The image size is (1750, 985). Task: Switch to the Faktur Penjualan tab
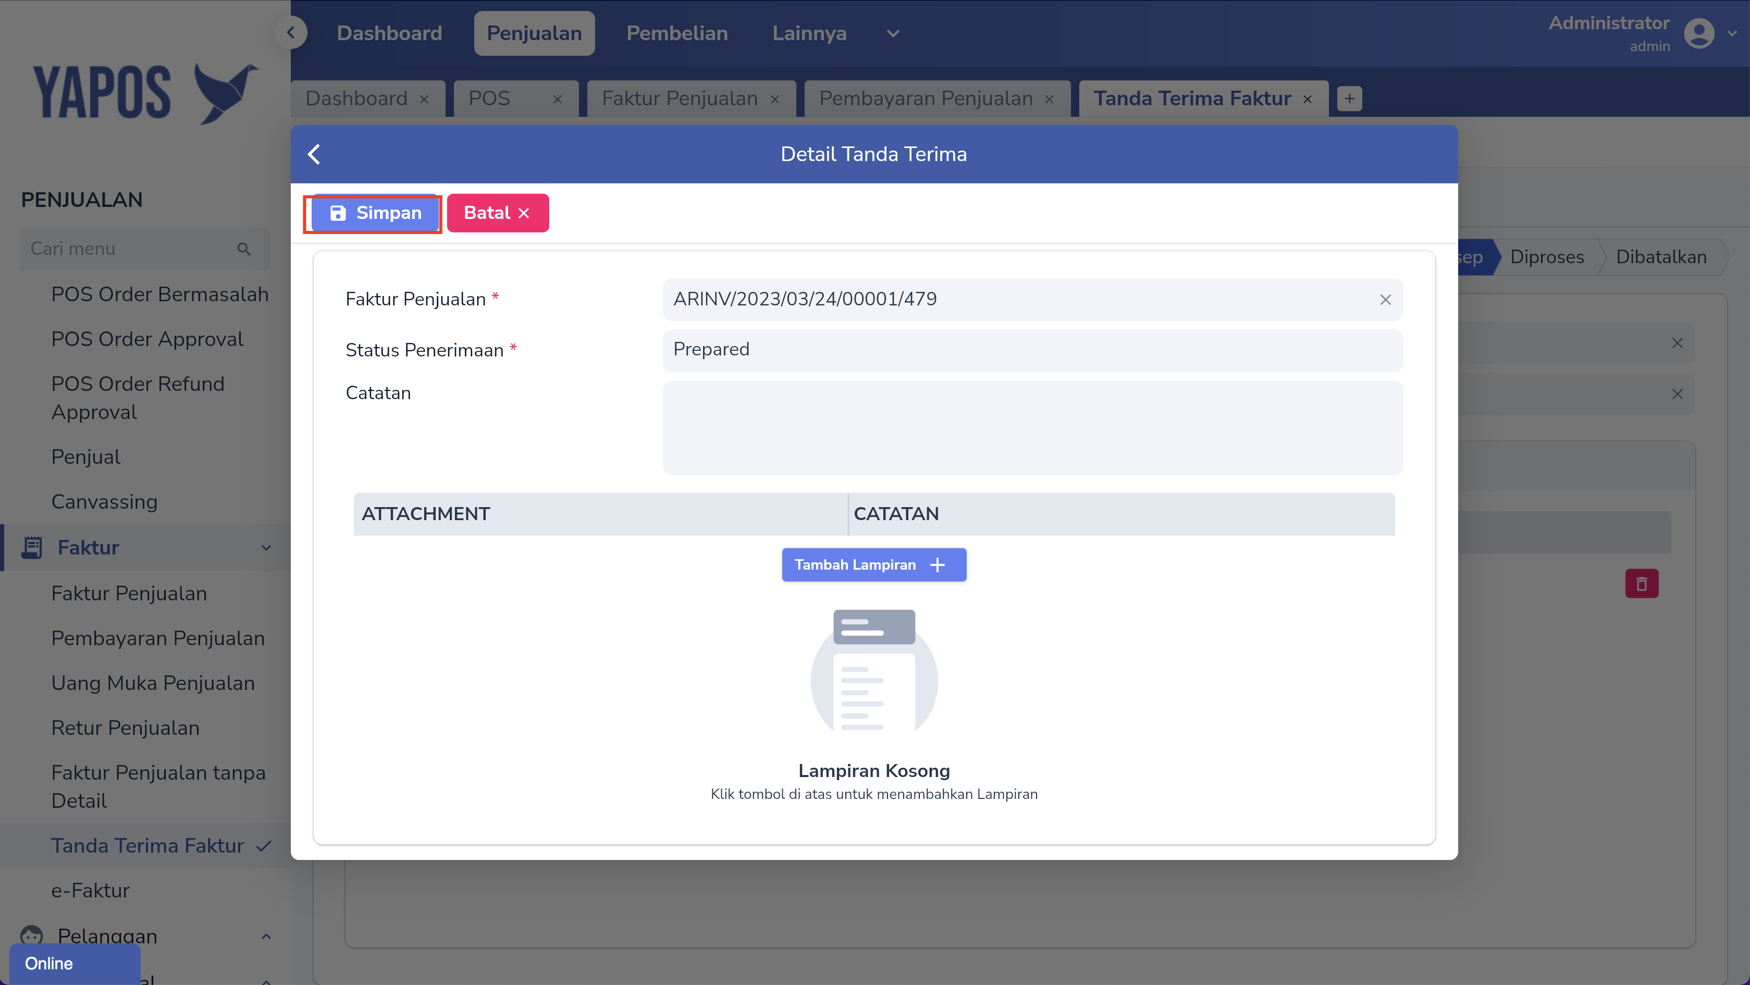coord(680,98)
